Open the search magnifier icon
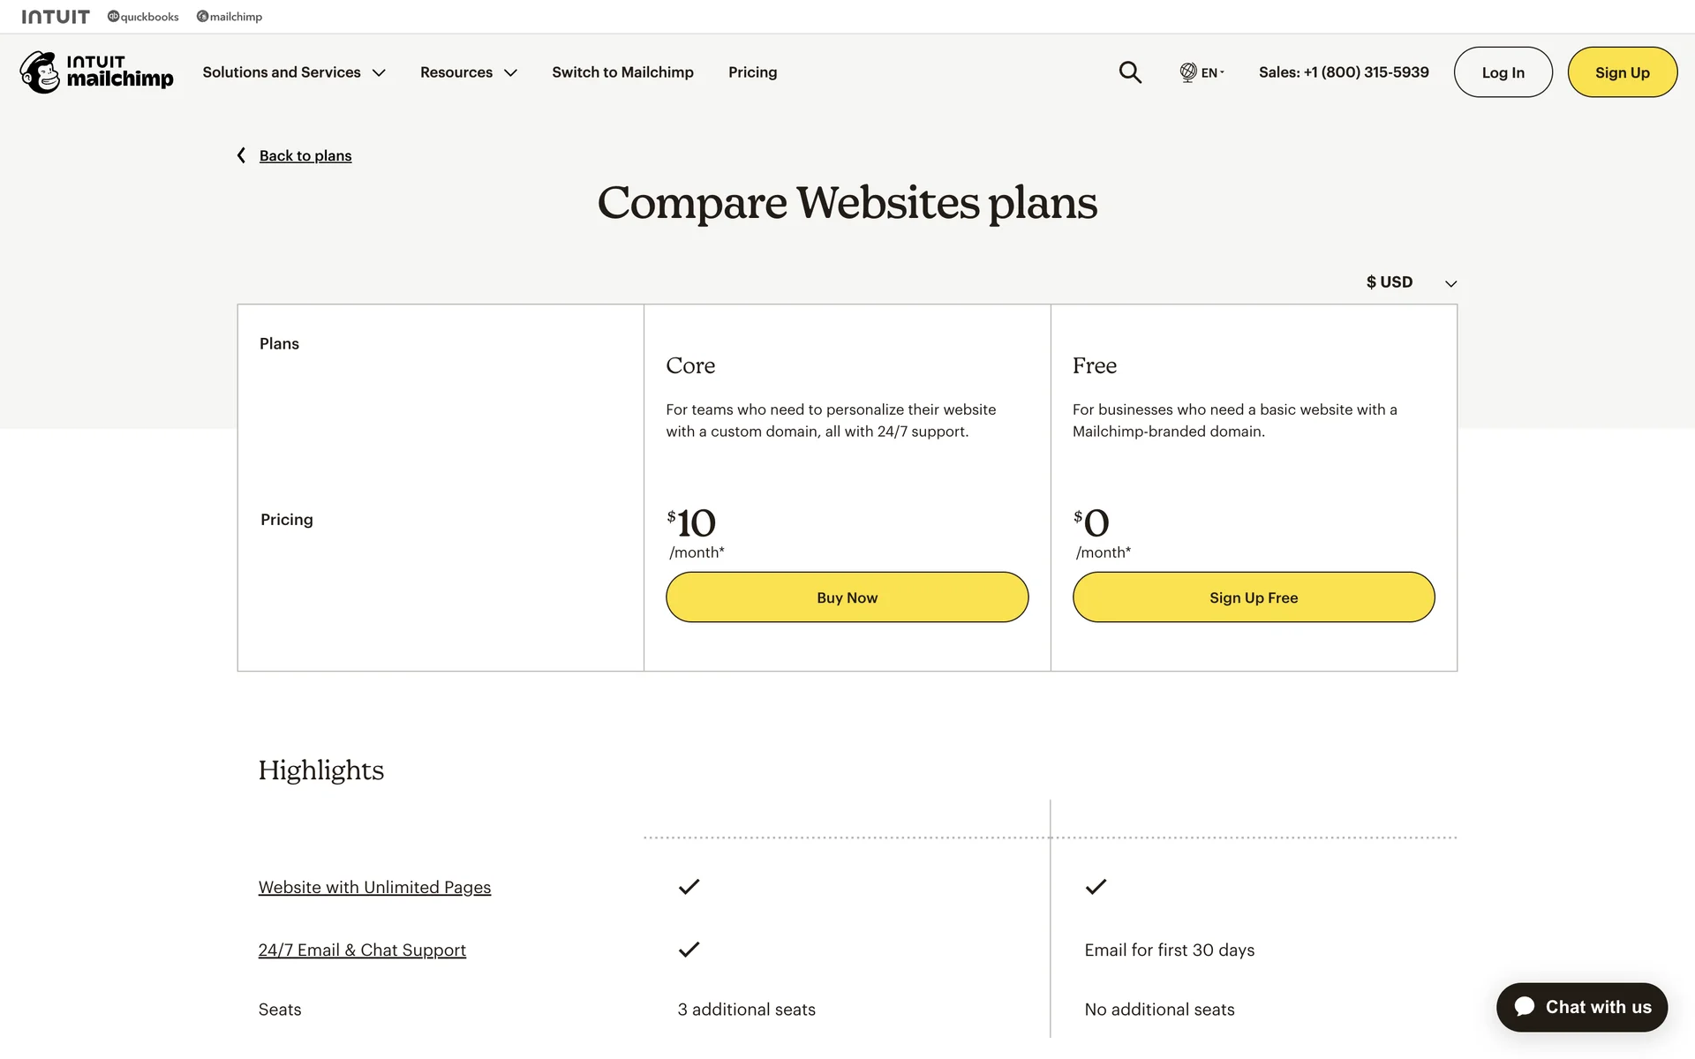Viewport: 1695px width, 1059px height. point(1130,72)
